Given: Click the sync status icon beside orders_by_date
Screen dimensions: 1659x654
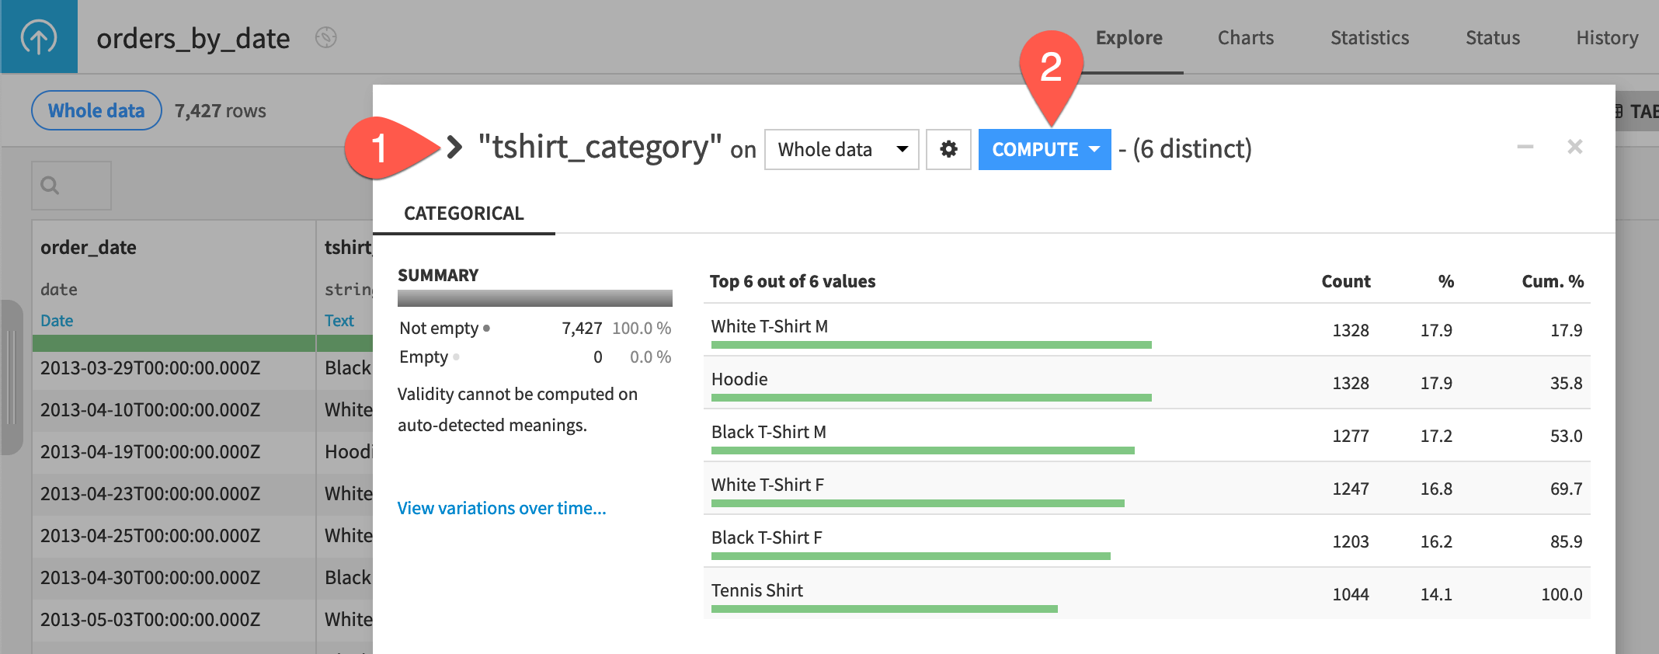Looking at the screenshot, I should click(326, 37).
